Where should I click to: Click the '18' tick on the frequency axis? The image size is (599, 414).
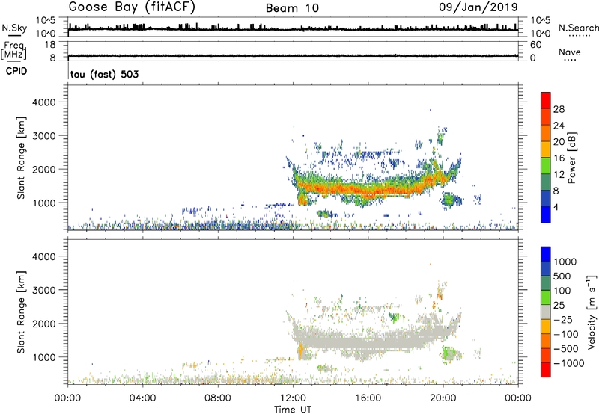tap(50, 45)
